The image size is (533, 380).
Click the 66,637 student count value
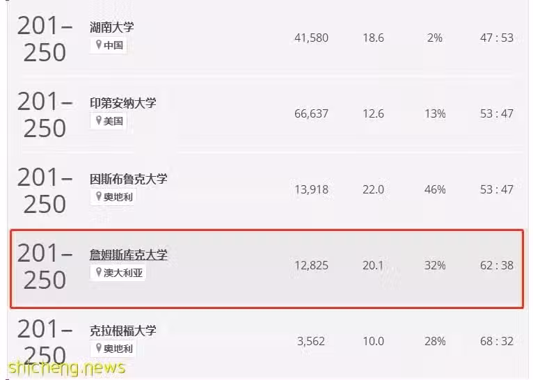pyautogui.click(x=311, y=113)
